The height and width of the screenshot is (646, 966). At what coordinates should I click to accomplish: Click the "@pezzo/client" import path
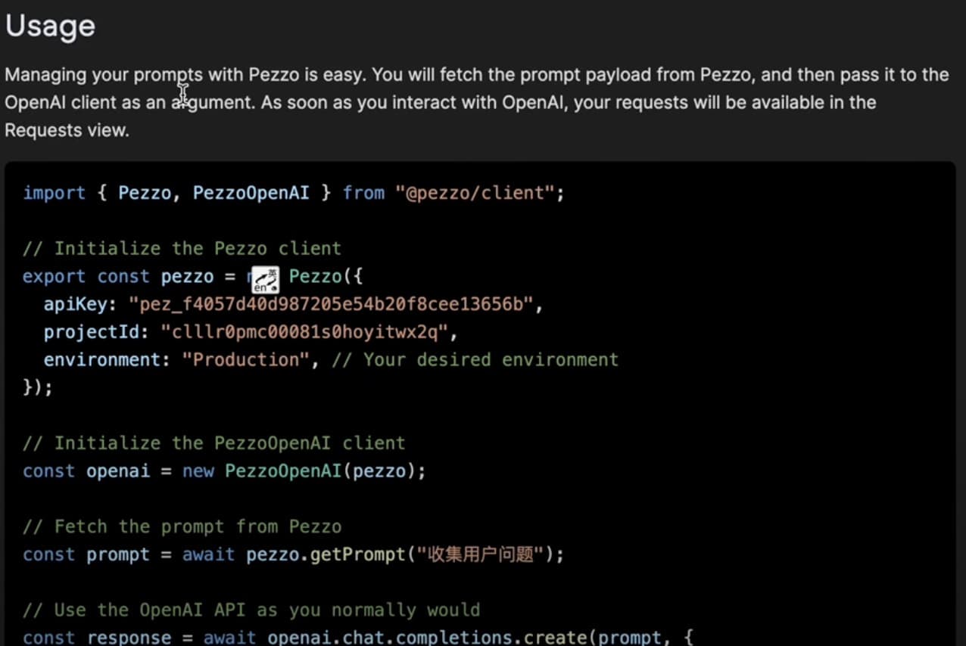pos(475,193)
